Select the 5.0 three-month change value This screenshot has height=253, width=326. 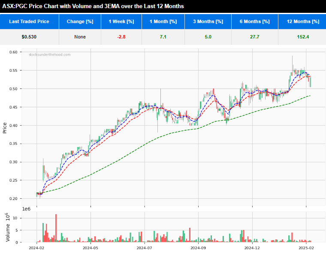point(208,37)
